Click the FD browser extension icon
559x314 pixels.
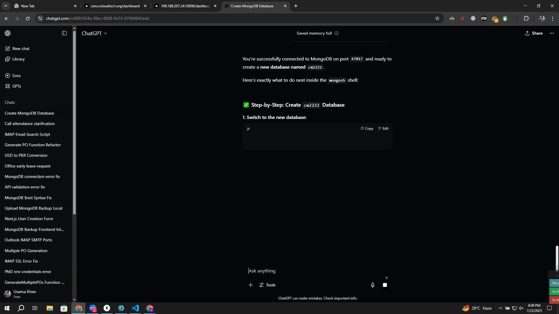pos(484,18)
